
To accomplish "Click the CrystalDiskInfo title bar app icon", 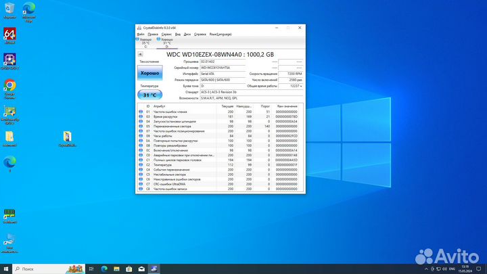I will 139,28.
